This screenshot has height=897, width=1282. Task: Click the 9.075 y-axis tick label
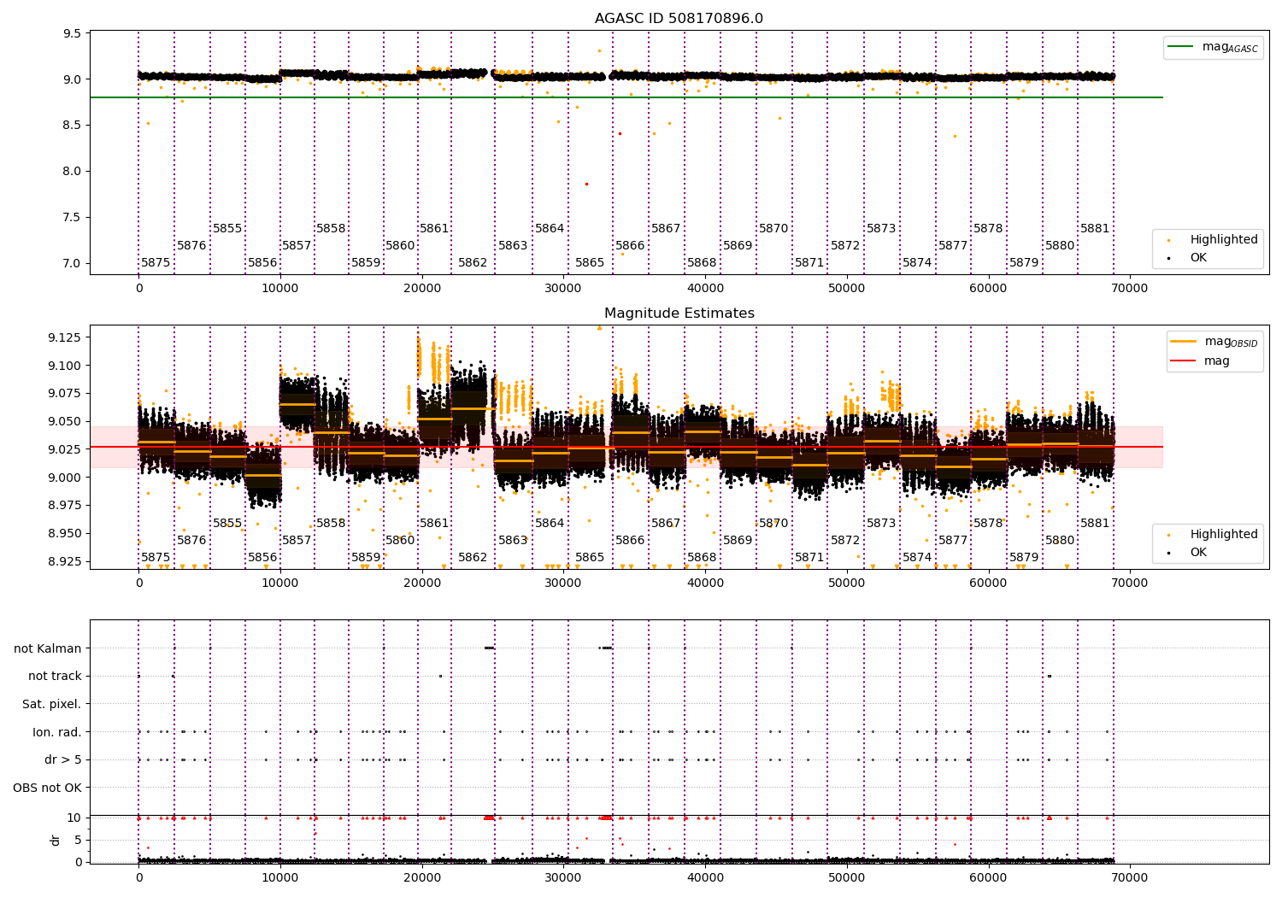[65, 394]
